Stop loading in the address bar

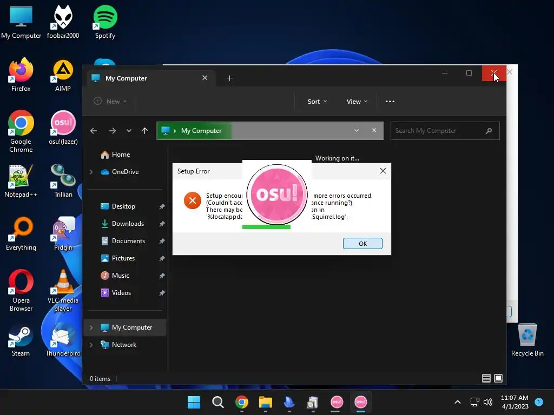(x=374, y=131)
